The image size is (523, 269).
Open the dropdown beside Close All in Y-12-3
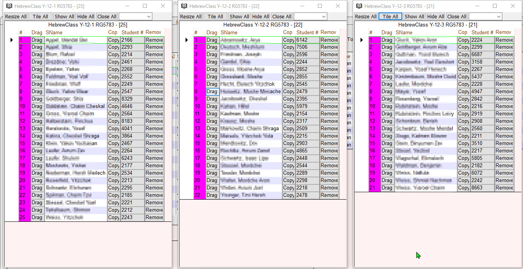(498, 16)
